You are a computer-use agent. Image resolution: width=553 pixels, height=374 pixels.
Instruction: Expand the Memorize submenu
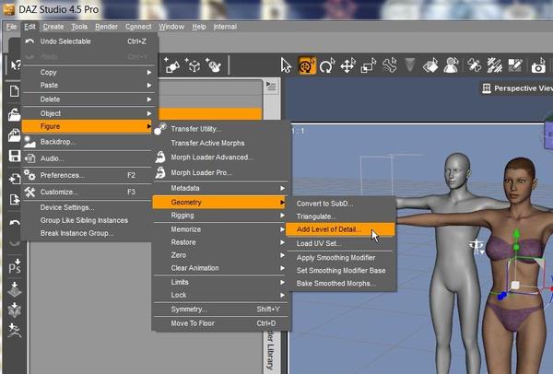pyautogui.click(x=219, y=229)
